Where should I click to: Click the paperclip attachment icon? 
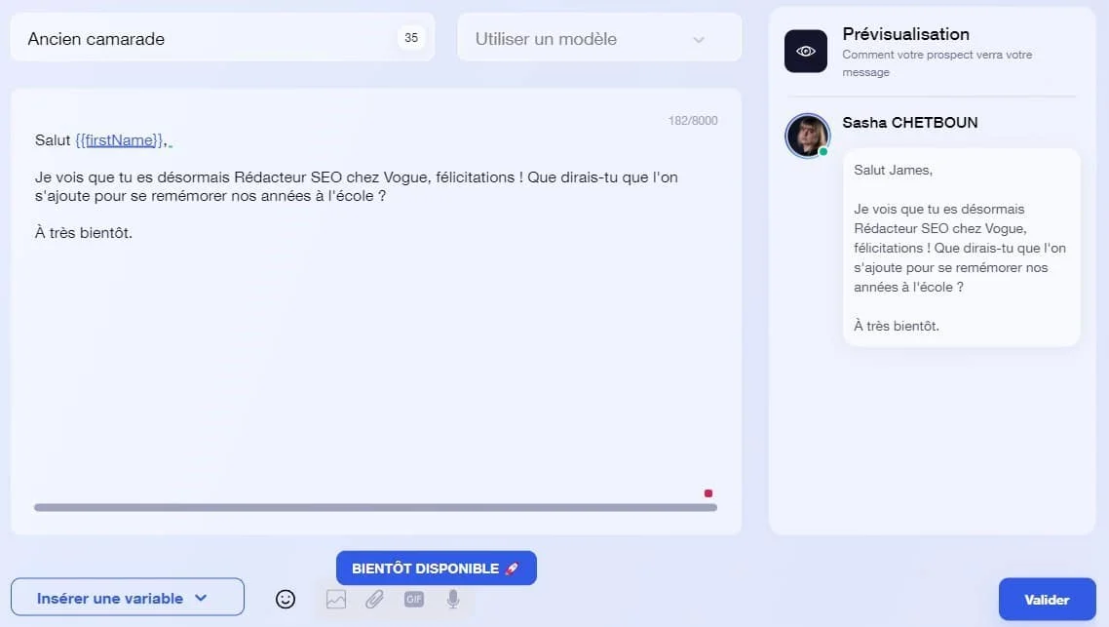[x=375, y=600]
